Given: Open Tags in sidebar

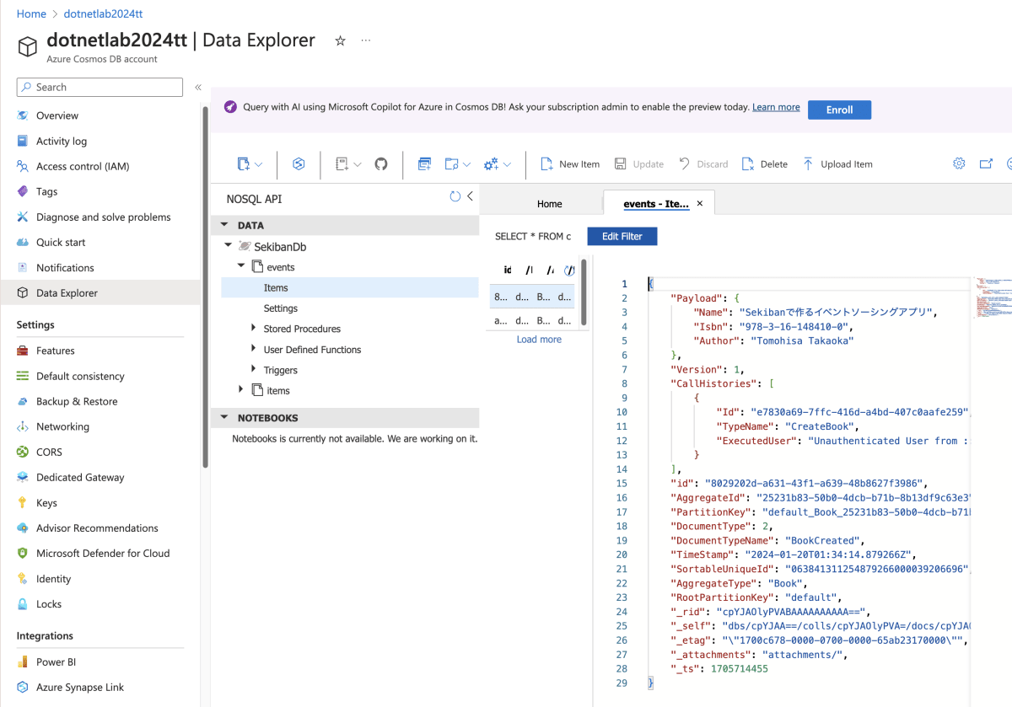Looking at the screenshot, I should coord(47,191).
